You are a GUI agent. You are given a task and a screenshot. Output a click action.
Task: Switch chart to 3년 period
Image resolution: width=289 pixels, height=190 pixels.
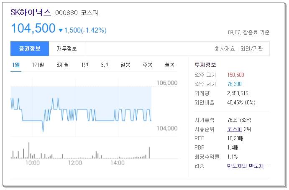click(105, 65)
